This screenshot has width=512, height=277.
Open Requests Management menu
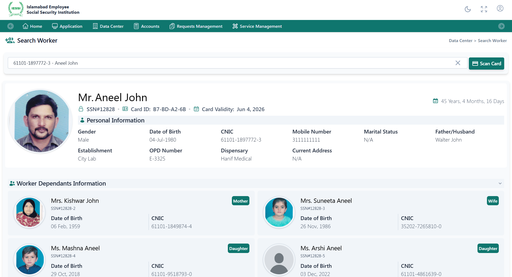click(x=196, y=26)
